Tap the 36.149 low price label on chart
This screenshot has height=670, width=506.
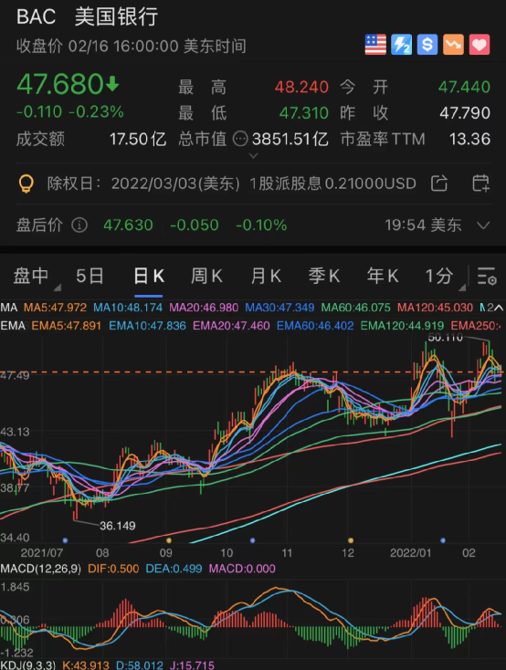click(x=118, y=526)
